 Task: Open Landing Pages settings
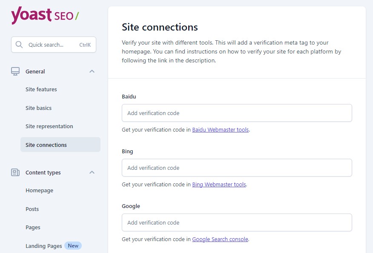[44, 246]
